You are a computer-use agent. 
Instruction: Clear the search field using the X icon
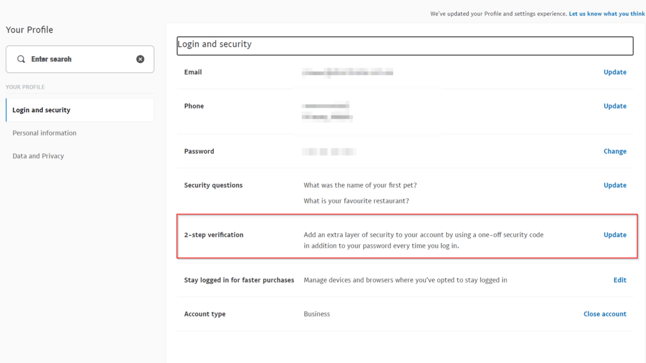click(x=140, y=59)
